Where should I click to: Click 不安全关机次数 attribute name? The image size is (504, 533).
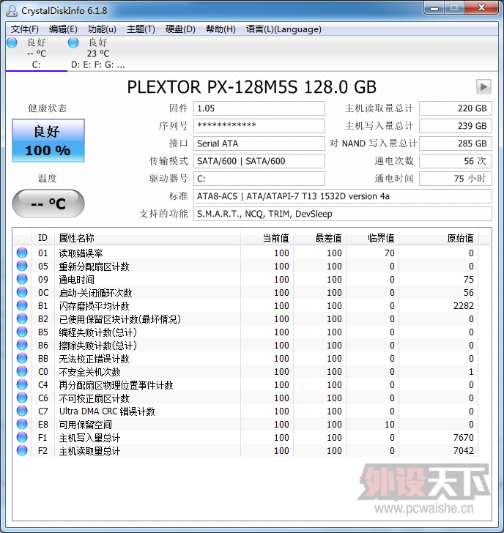(x=90, y=372)
